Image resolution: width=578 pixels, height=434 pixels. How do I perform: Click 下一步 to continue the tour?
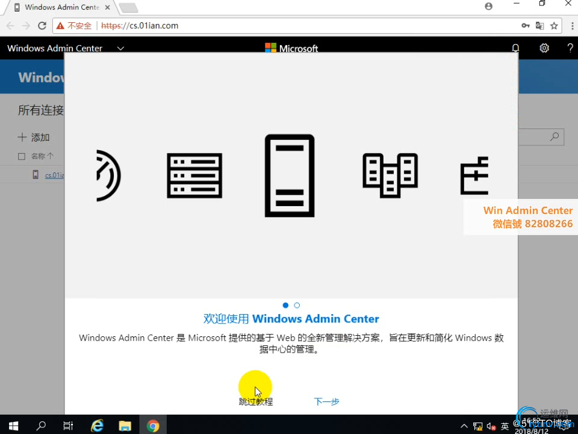326,401
